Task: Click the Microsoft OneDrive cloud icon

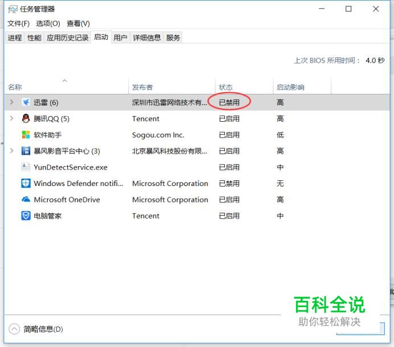Action: pos(26,199)
